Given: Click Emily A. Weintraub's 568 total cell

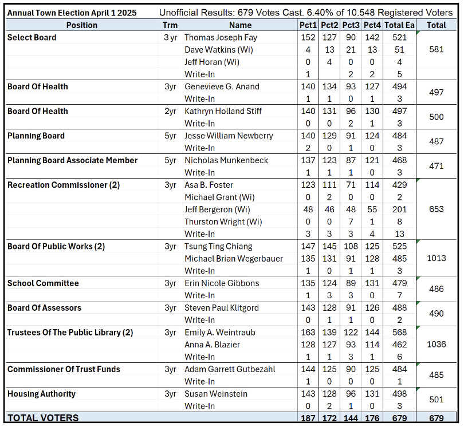Looking at the screenshot, I should coord(395,333).
